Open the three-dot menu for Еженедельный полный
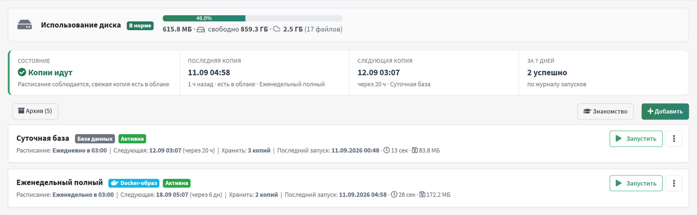This screenshot has width=697, height=215. tap(674, 183)
